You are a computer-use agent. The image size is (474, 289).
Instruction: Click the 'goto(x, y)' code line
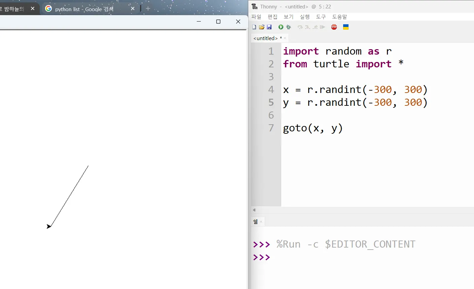tap(313, 128)
